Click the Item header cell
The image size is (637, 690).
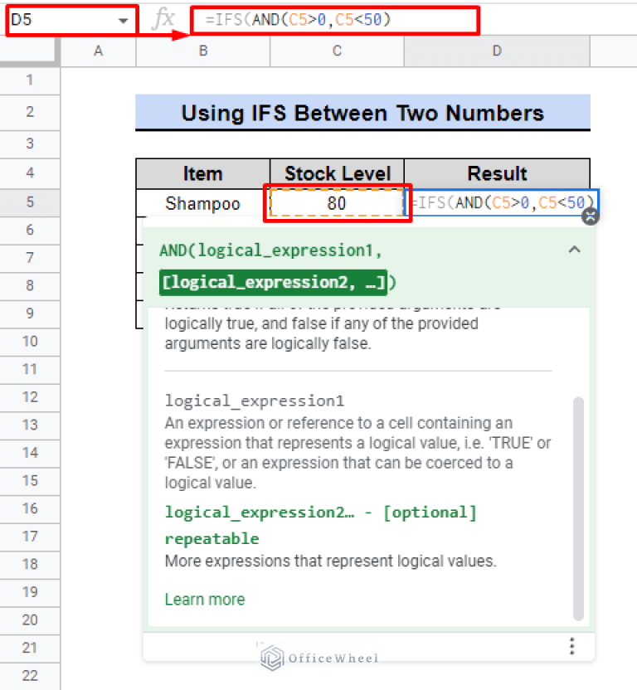point(202,173)
